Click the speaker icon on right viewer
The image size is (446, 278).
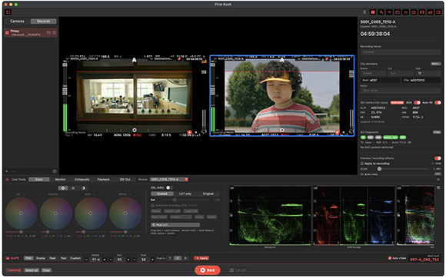click(x=344, y=132)
